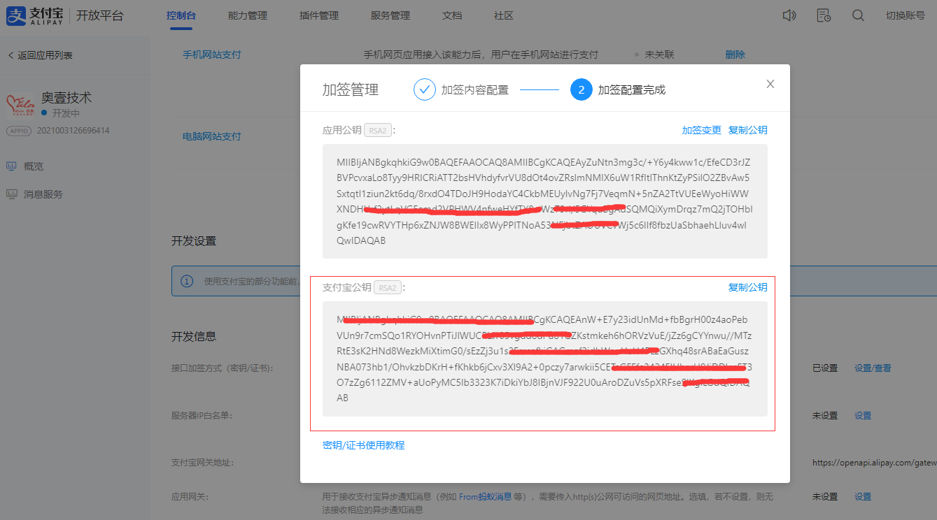Click the 概览 sidebar icon
The height and width of the screenshot is (520, 937).
[x=11, y=166]
